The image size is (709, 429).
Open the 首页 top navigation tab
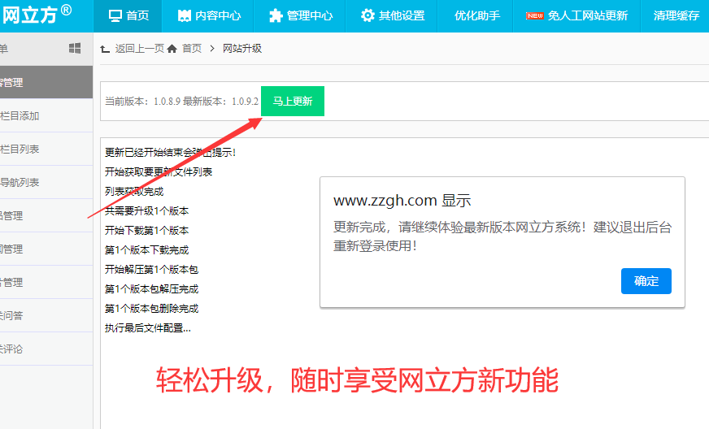pyautogui.click(x=128, y=15)
